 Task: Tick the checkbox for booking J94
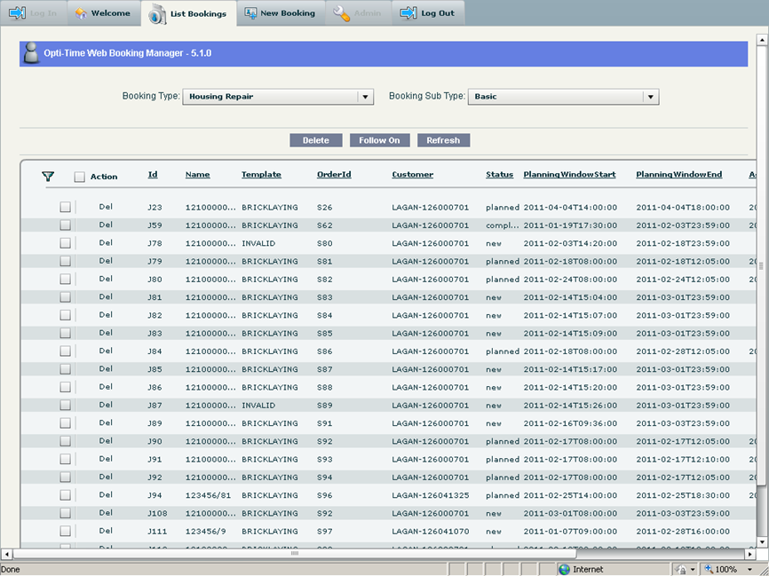[x=66, y=495]
